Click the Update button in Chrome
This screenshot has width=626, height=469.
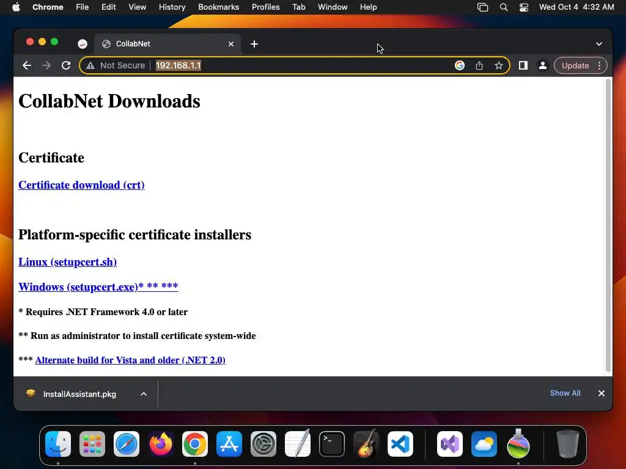coord(575,65)
